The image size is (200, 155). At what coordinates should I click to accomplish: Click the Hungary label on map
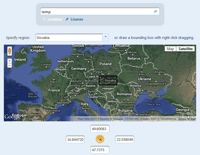108,88
